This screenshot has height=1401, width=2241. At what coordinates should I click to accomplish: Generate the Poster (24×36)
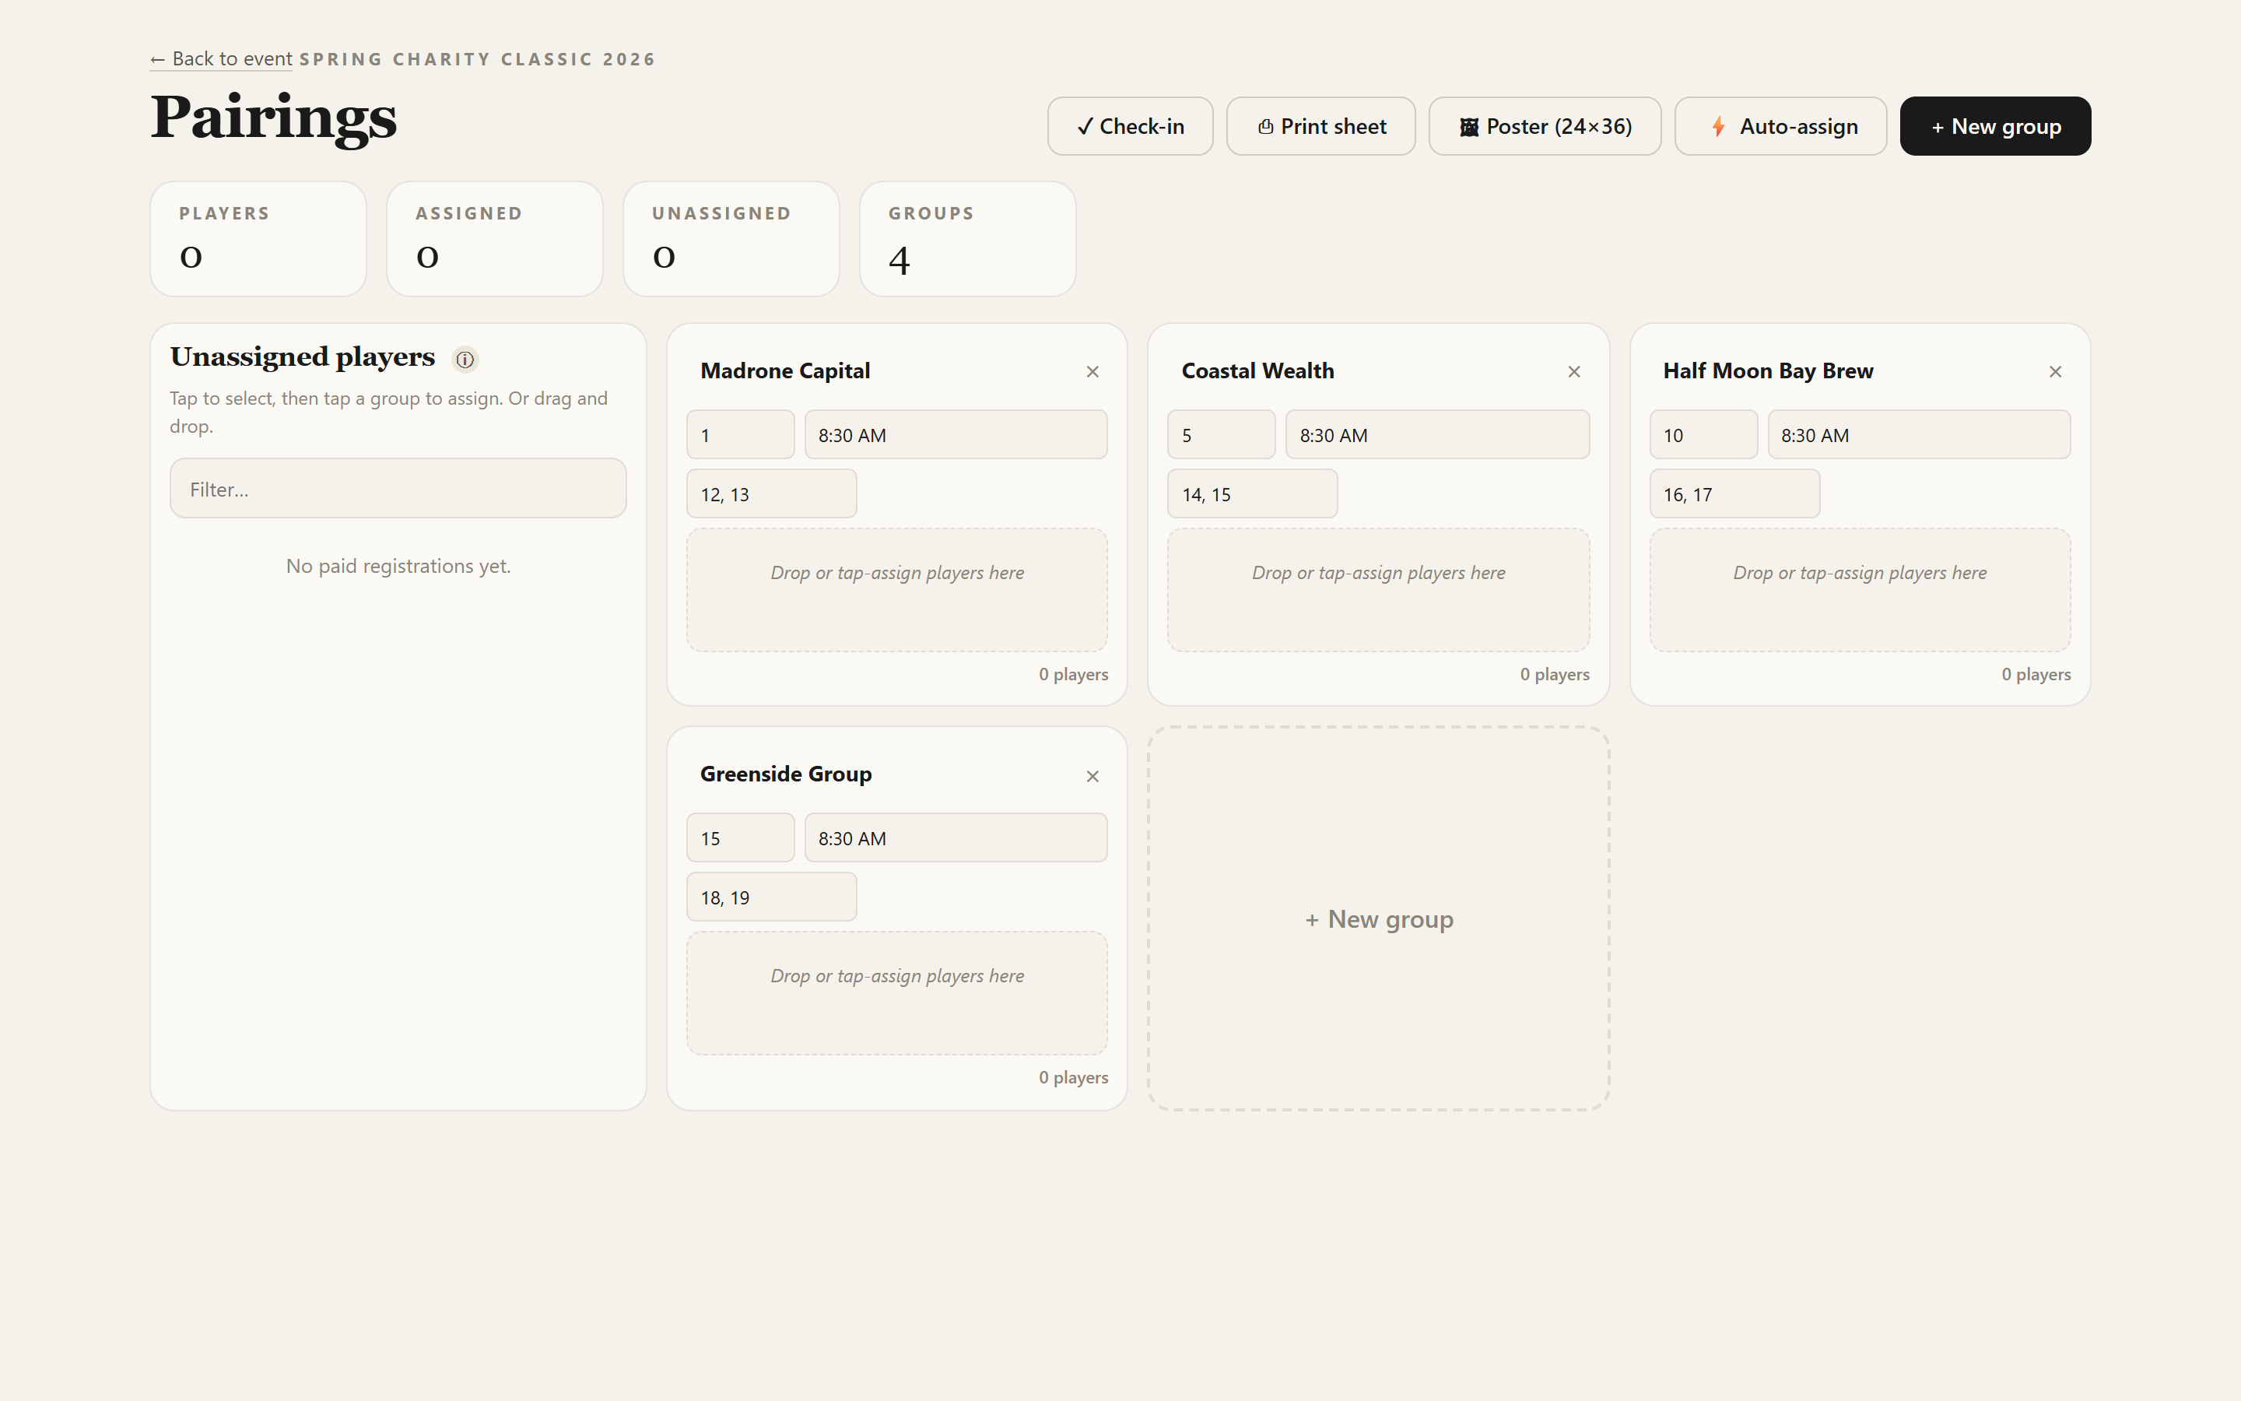pyautogui.click(x=1545, y=126)
